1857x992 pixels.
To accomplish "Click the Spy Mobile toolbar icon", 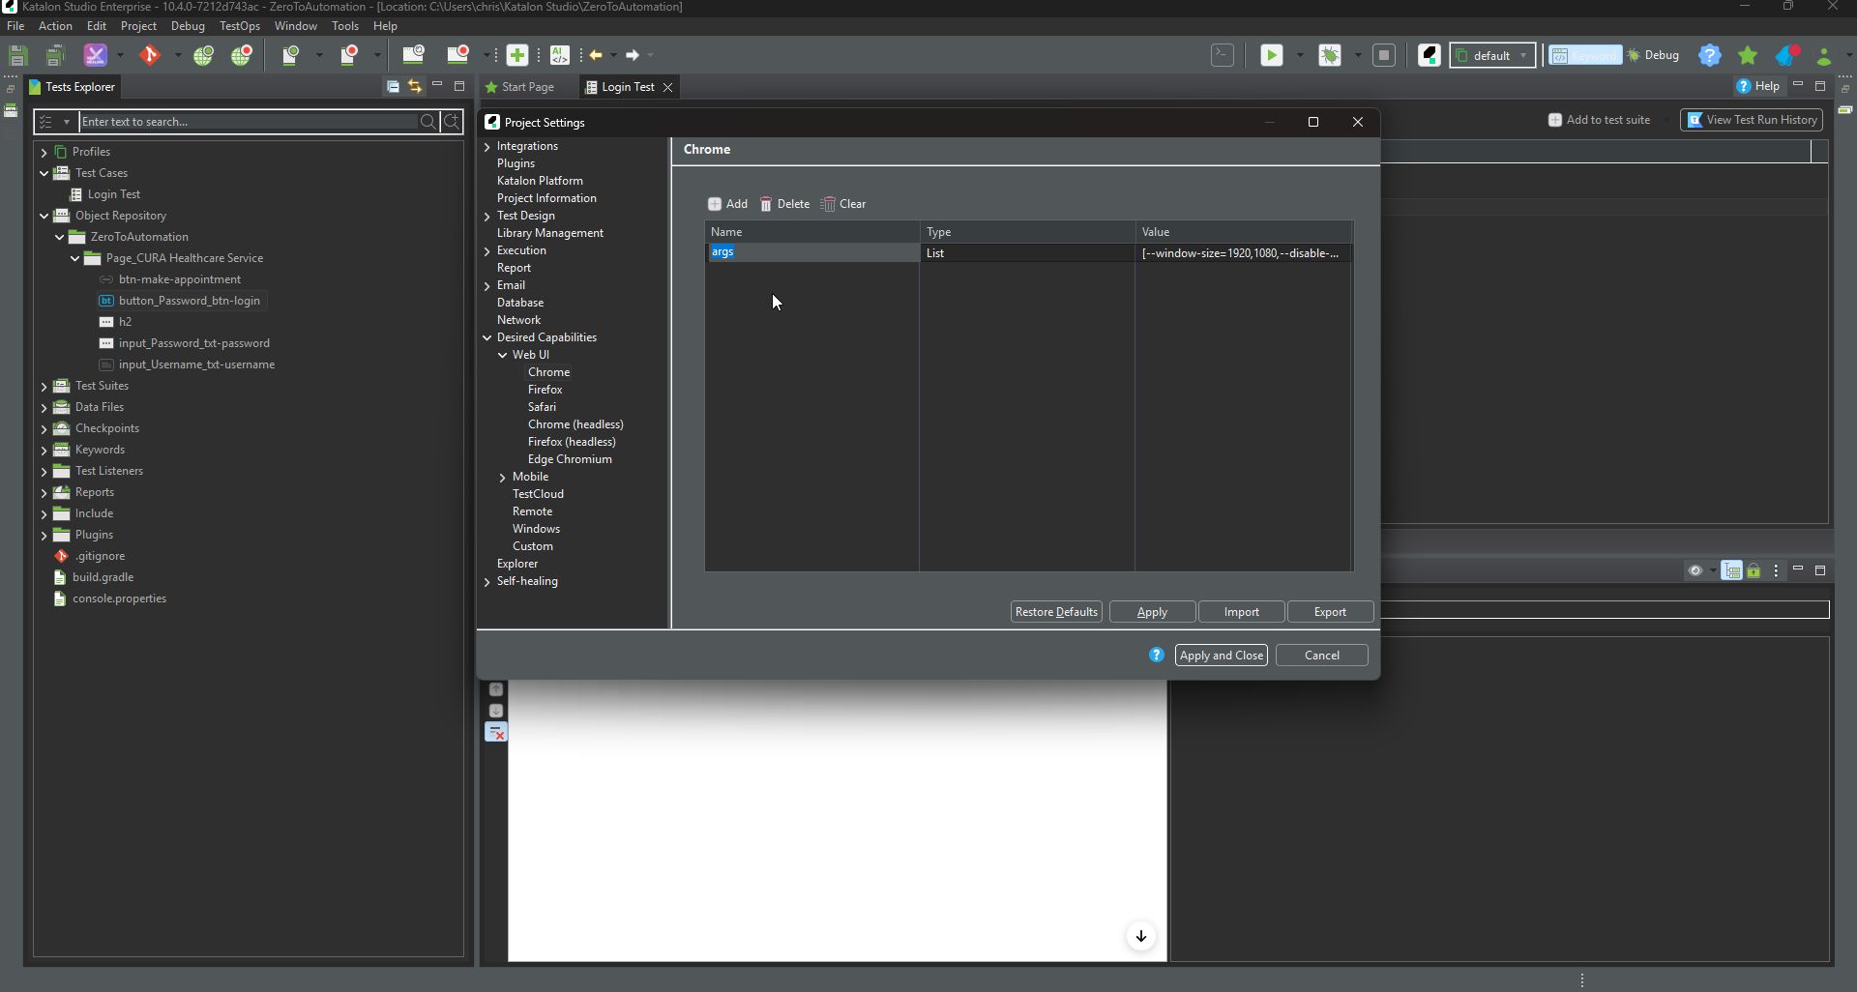I will [290, 55].
